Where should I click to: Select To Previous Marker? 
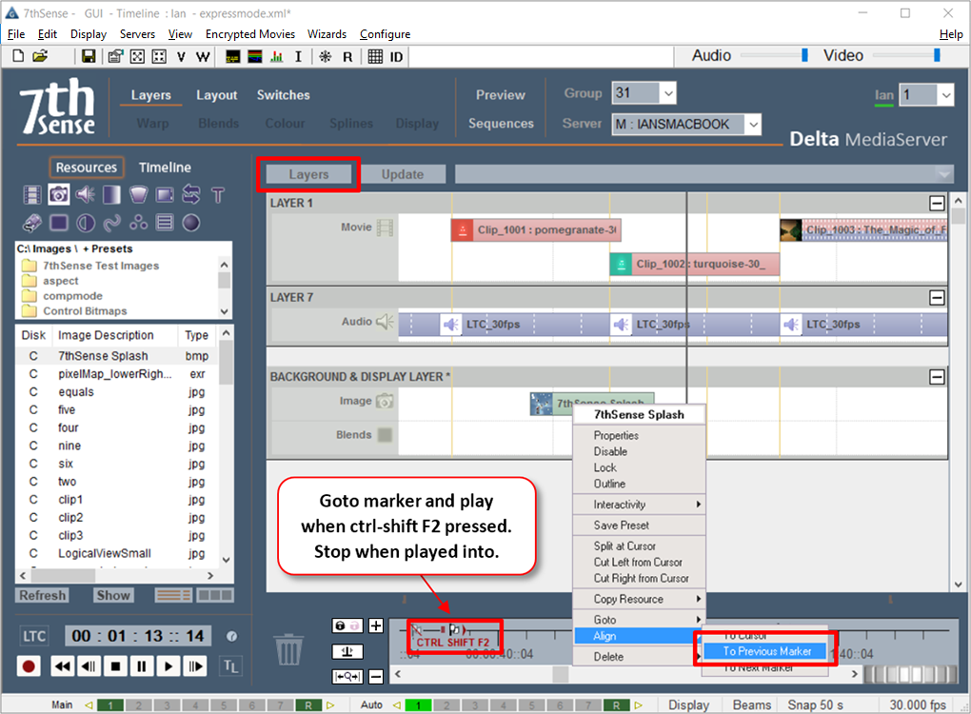pyautogui.click(x=765, y=651)
